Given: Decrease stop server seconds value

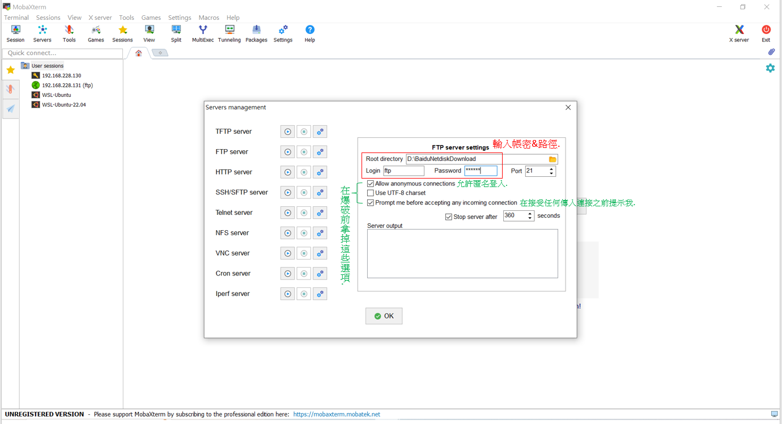Looking at the screenshot, I should (x=530, y=218).
